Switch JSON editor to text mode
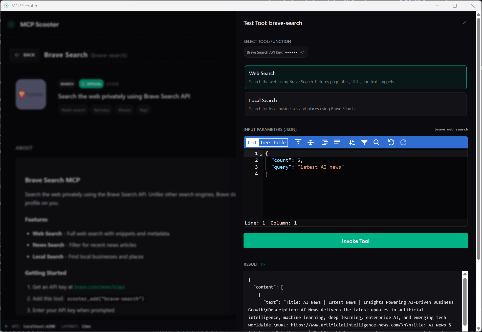This screenshot has width=482, height=332. [252, 143]
